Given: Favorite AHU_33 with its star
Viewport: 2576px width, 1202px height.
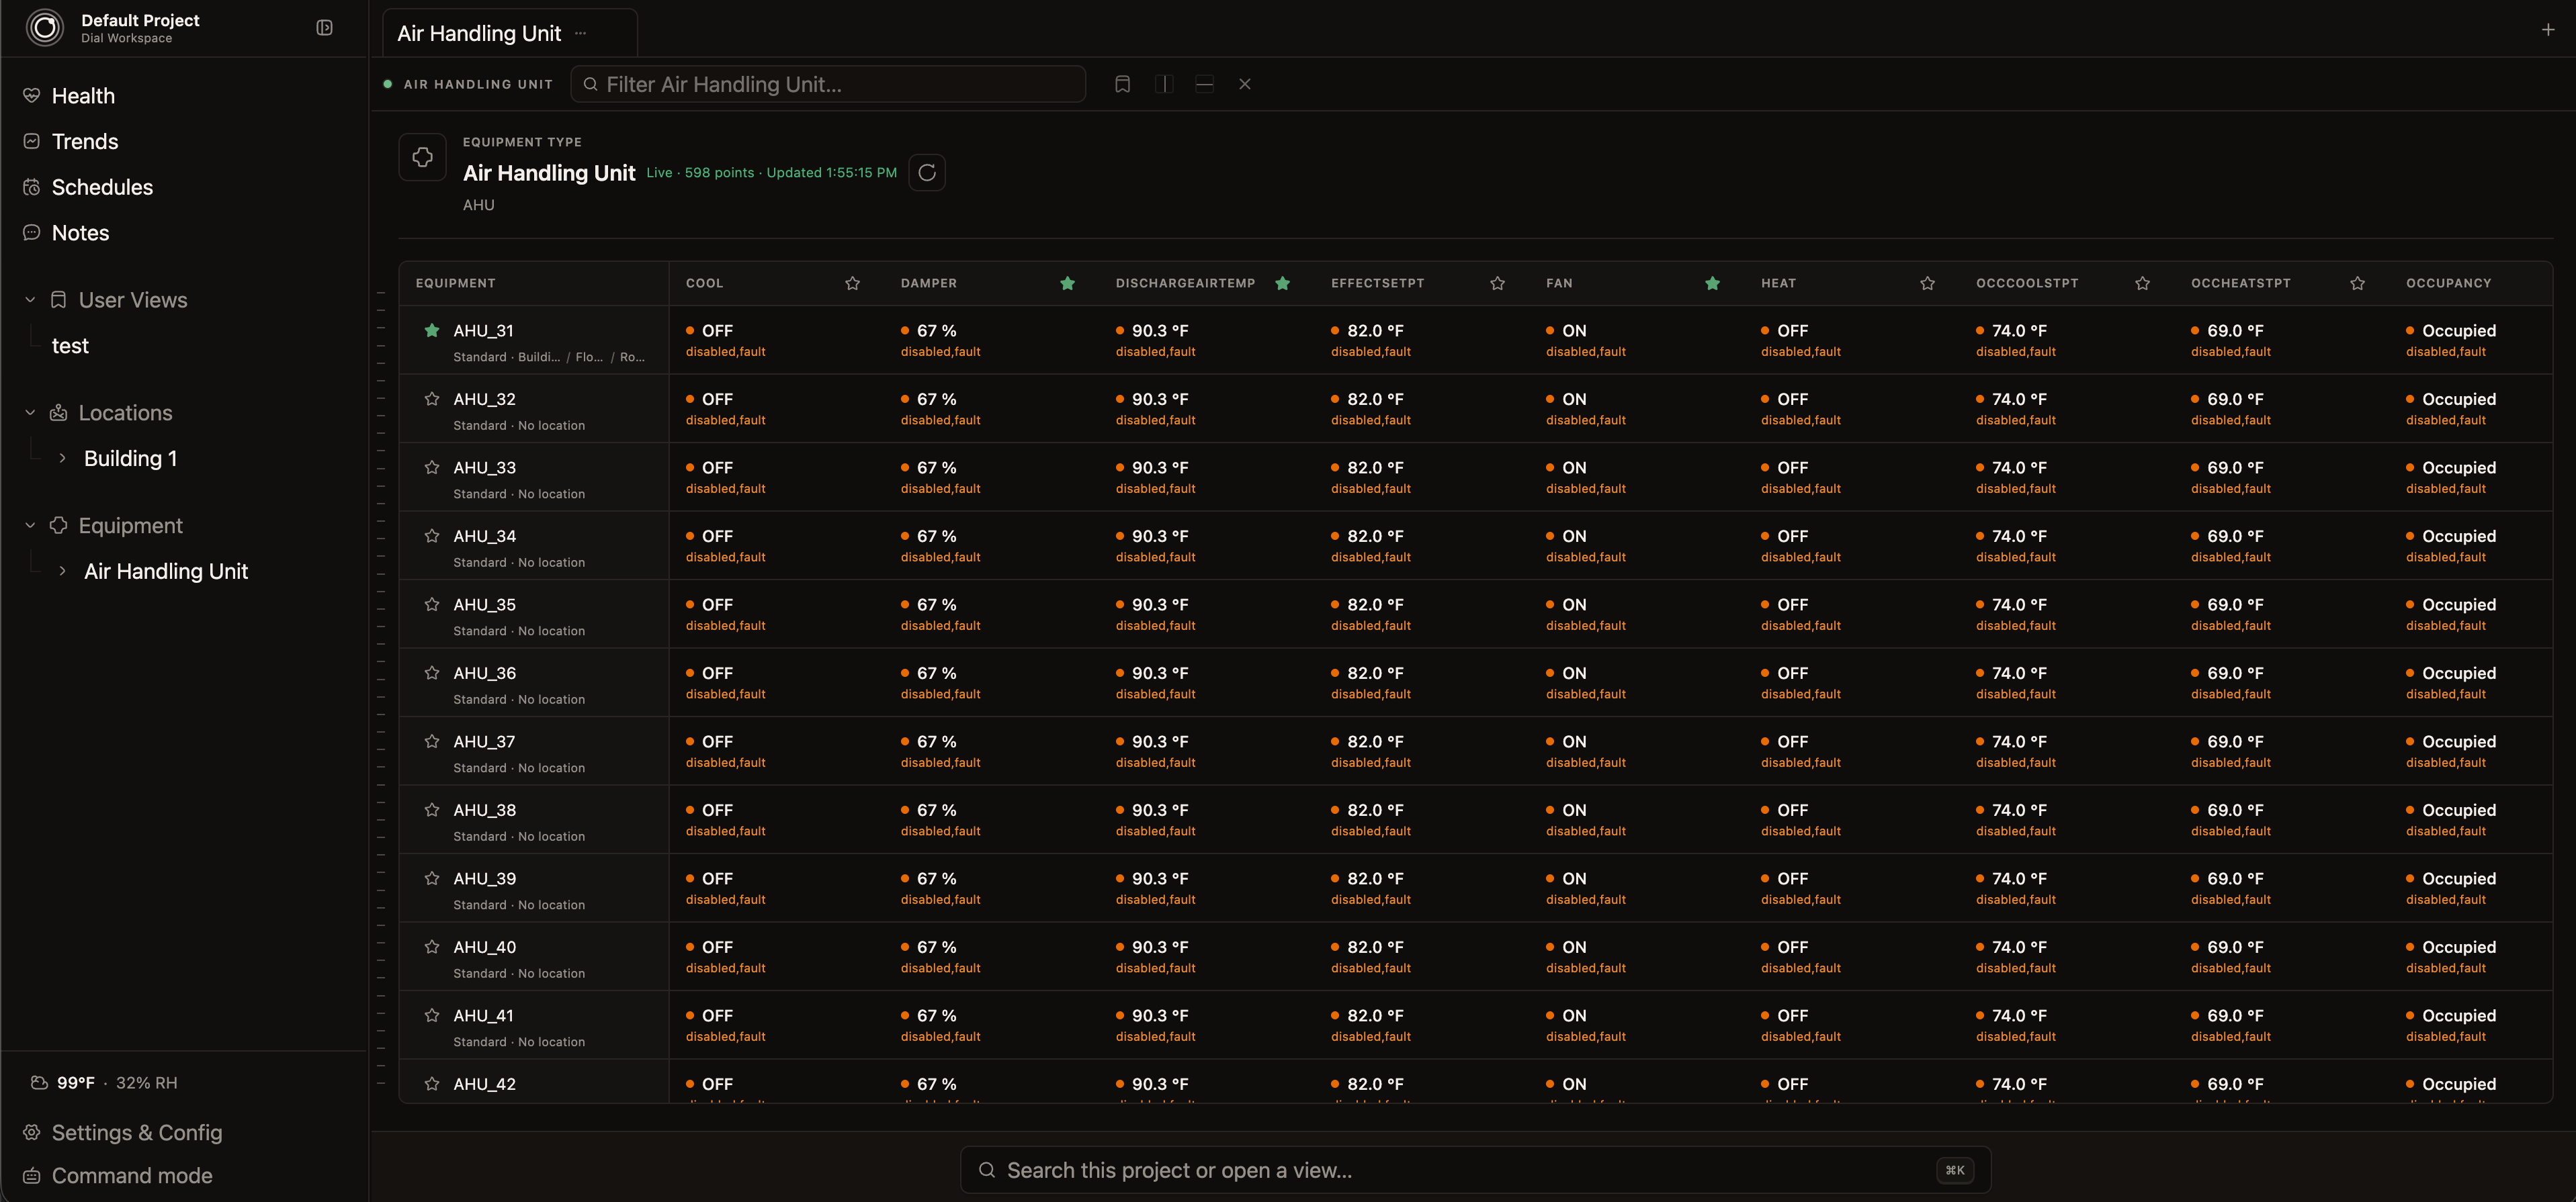Looking at the screenshot, I should point(432,467).
